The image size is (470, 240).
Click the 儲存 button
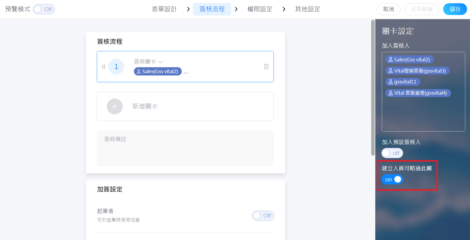point(455,9)
